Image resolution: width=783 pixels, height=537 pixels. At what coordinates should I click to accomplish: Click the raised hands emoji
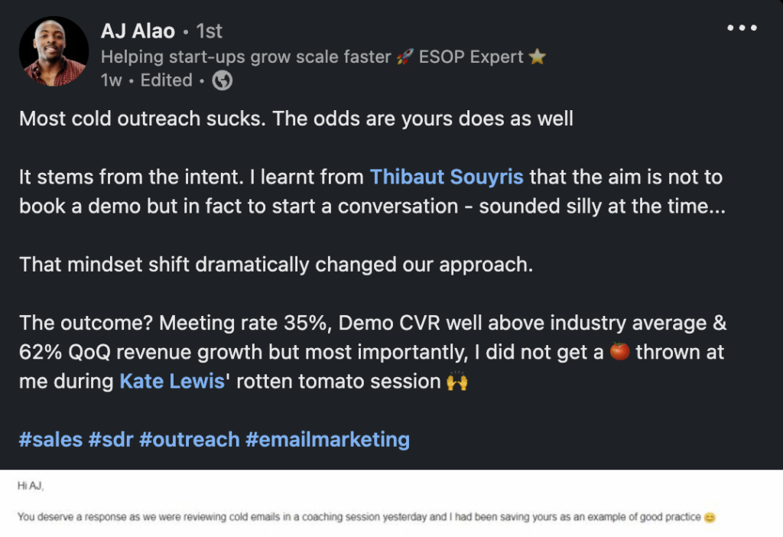457,381
